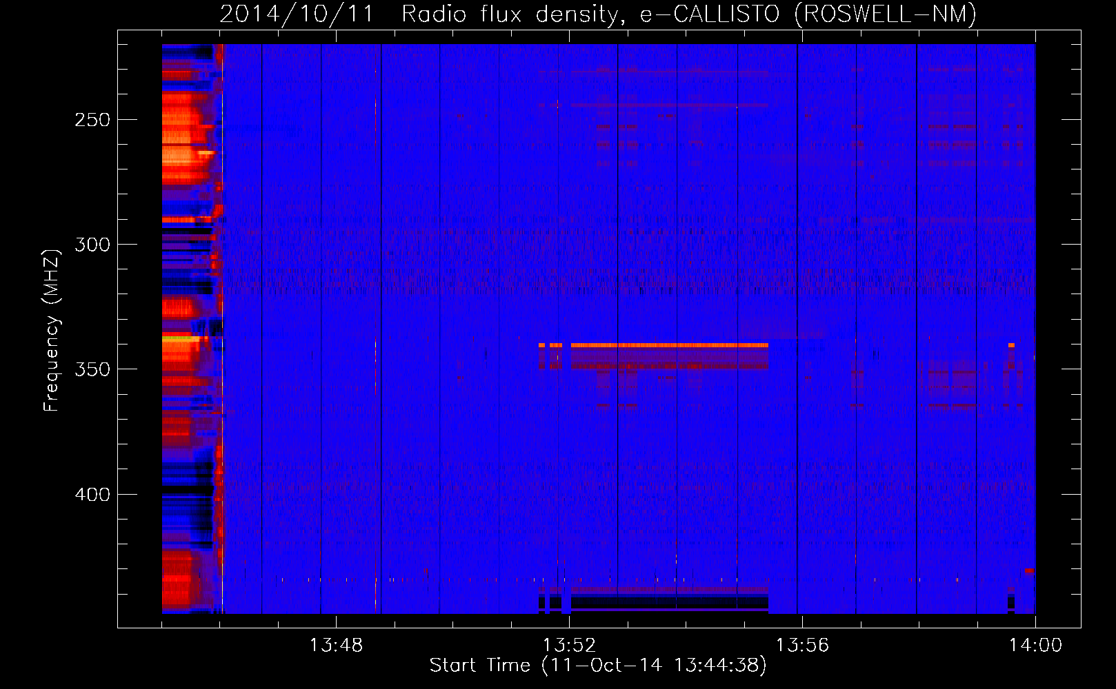Click the "Frequency (MHZ)" axis label
Image resolution: width=1116 pixels, height=689 pixels.
pos(52,331)
